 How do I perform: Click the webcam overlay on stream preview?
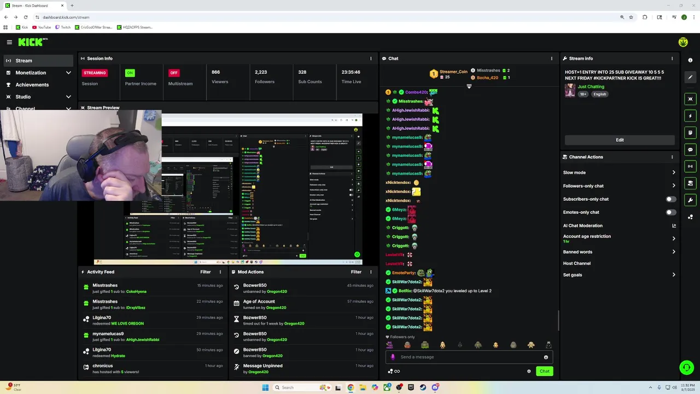[x=80, y=155]
